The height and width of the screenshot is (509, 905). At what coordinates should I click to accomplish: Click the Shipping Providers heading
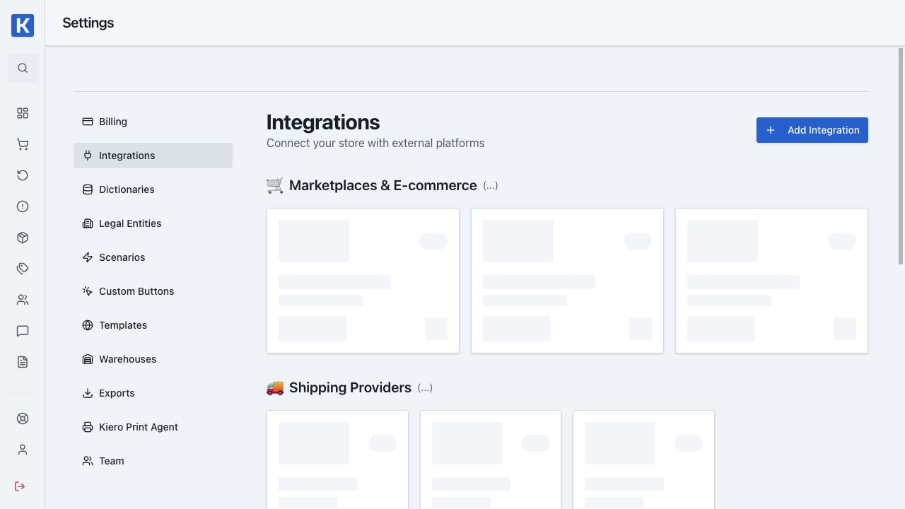[x=350, y=387]
